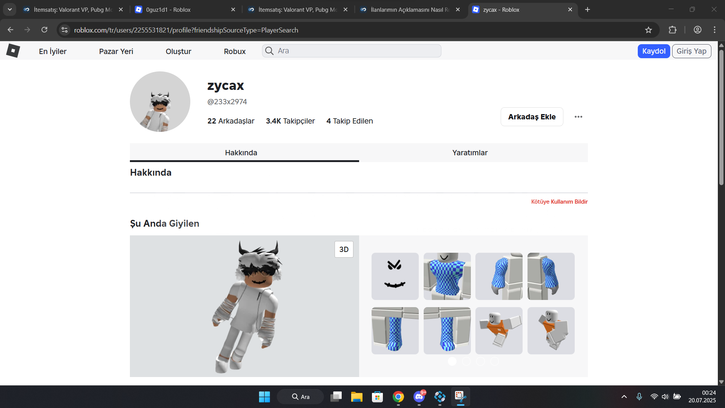Click the browser forward arrow
This screenshot has height=408, width=725.
27,30
